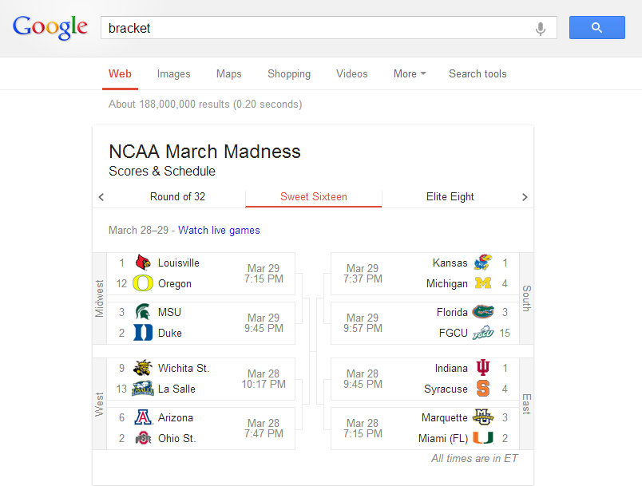
Task: Click the Ohio St. team logo
Action: [x=143, y=438]
